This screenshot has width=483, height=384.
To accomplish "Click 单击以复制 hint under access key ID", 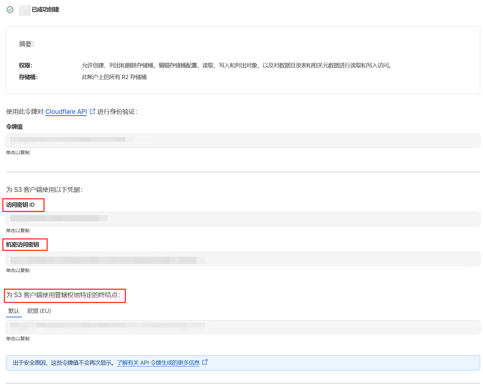I will point(18,231).
